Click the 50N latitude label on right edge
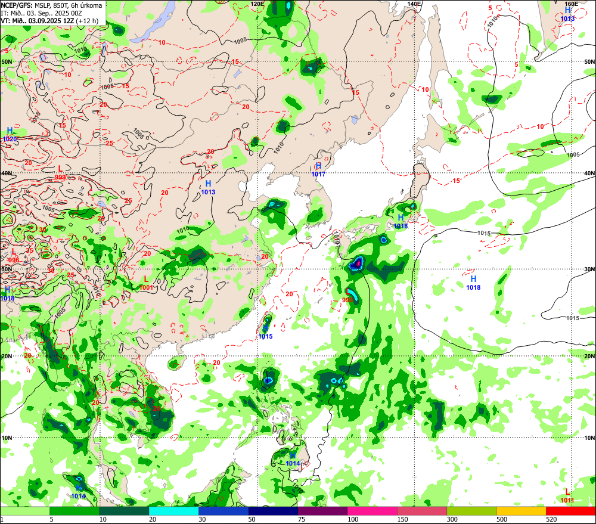596x524 pixels. [589, 61]
